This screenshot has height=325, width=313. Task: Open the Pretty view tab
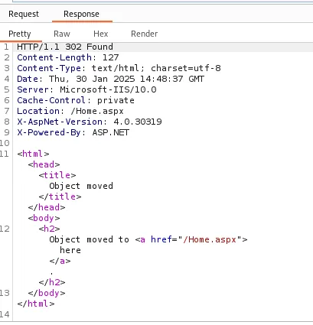pyautogui.click(x=20, y=34)
